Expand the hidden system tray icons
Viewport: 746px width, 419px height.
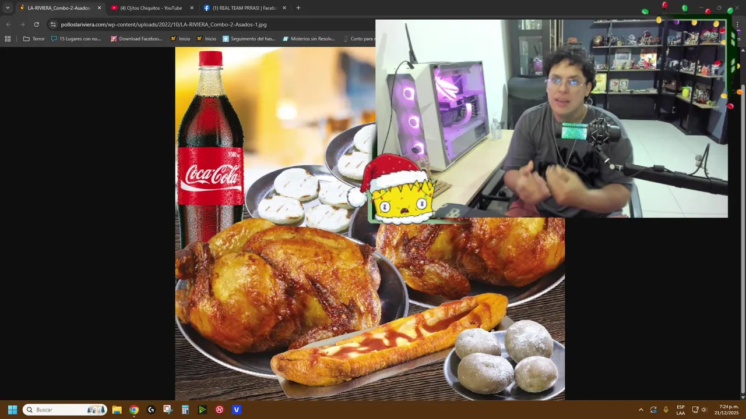641,410
